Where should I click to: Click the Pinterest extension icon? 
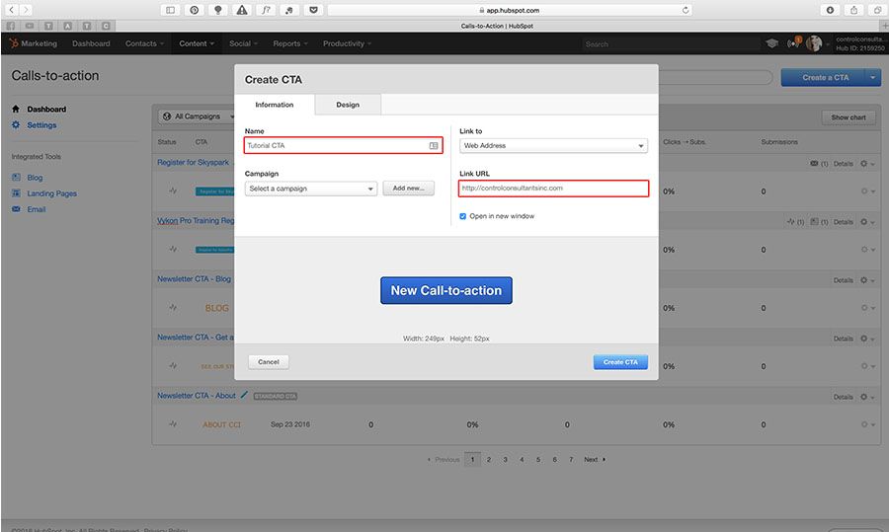pos(194,10)
